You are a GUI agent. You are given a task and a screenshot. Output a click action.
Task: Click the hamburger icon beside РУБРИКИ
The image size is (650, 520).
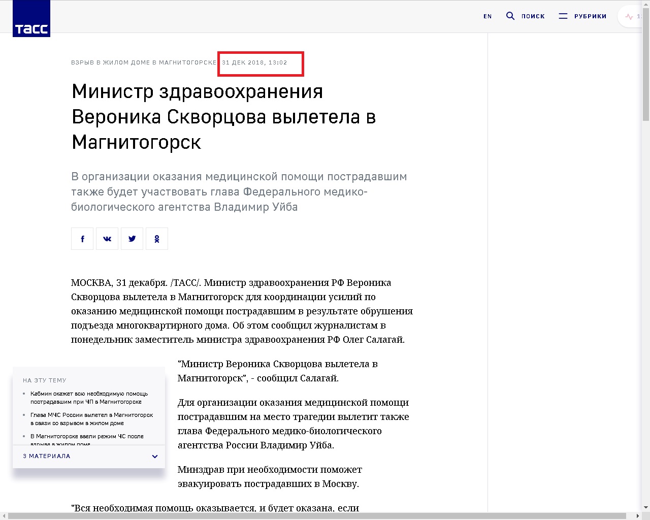pyautogui.click(x=563, y=16)
